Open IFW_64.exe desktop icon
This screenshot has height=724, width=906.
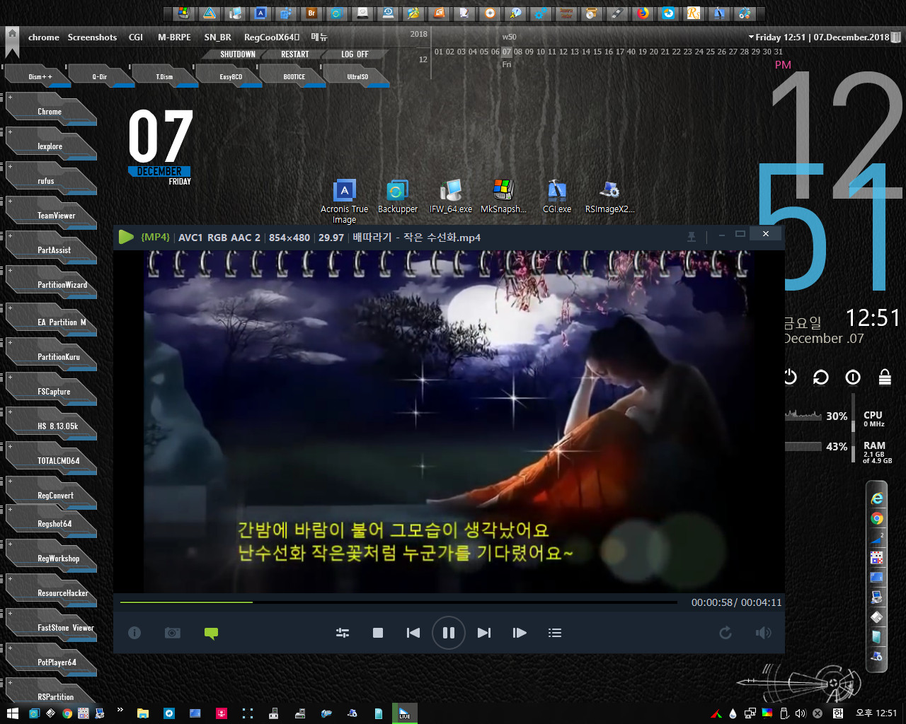point(451,197)
